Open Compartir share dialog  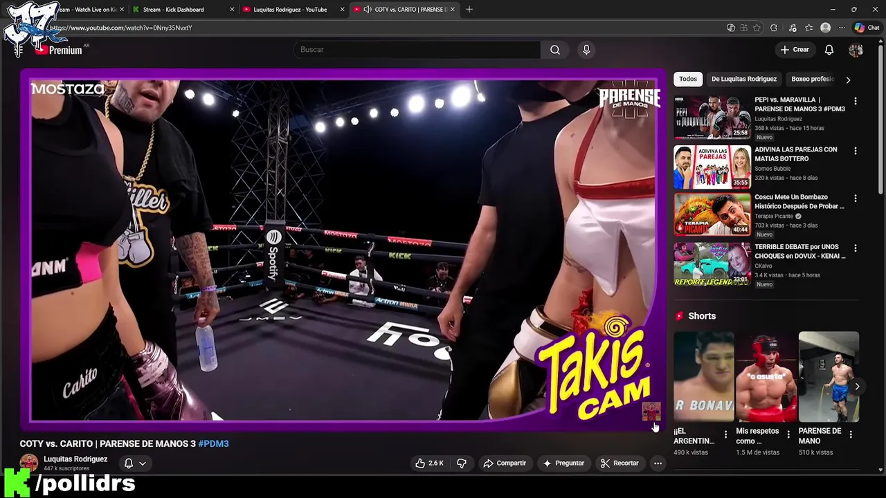[505, 463]
